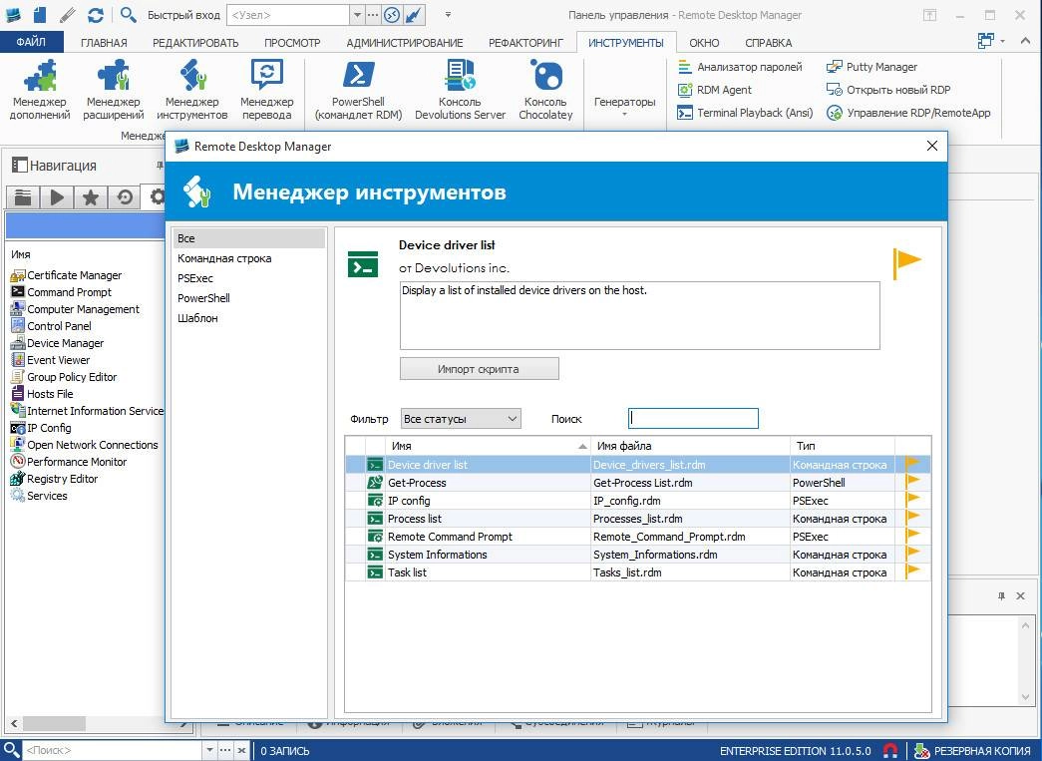The width and height of the screenshot is (1042, 761).
Task: Click in the Поиск input field
Action: click(693, 418)
